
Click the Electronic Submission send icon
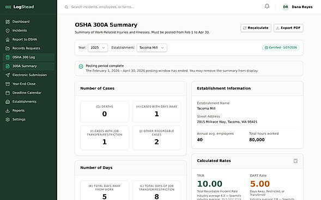click(x=8, y=75)
